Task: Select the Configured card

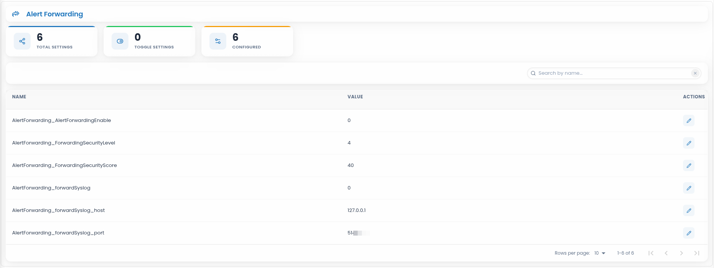Action: [x=247, y=41]
